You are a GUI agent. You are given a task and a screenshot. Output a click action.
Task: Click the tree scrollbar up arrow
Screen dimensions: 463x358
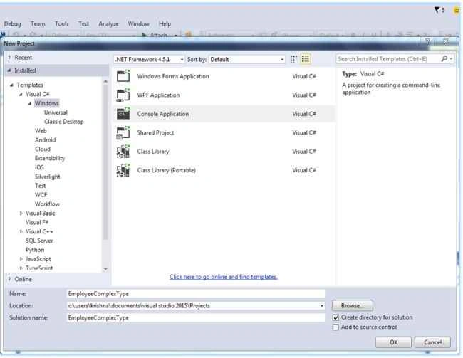tap(105, 81)
